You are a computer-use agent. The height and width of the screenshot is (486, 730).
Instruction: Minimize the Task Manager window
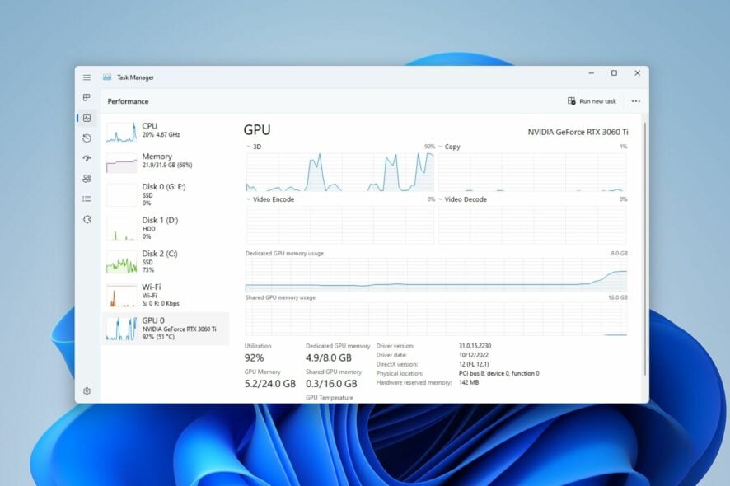[592, 73]
